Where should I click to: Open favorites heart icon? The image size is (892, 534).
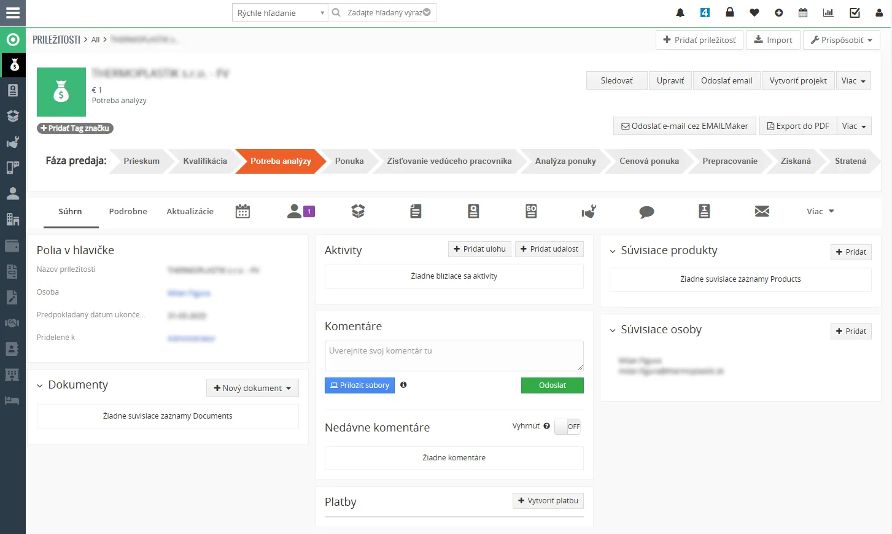[754, 13]
